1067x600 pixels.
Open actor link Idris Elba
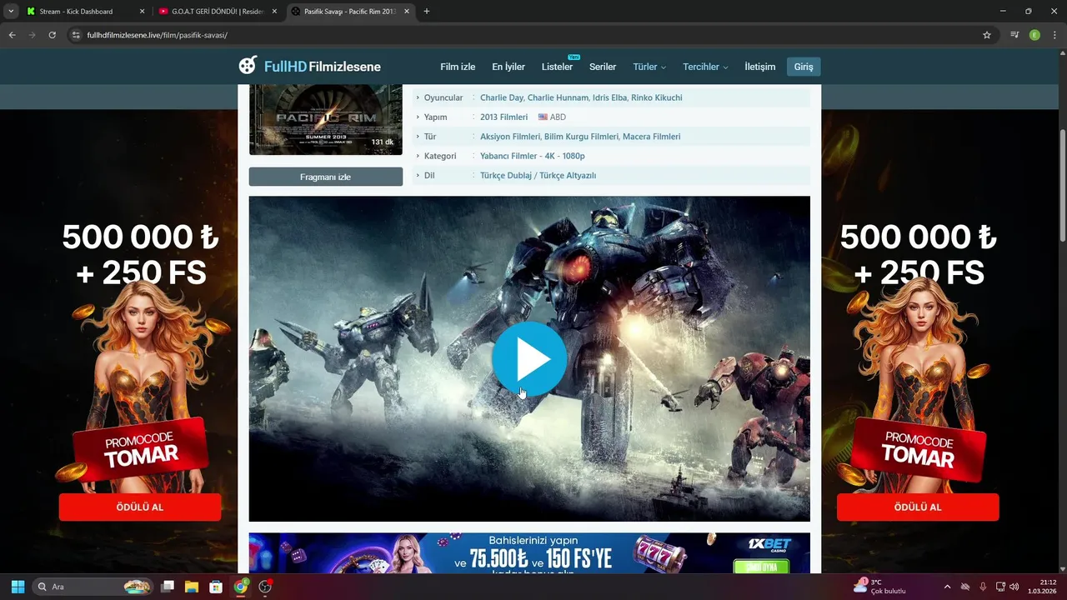(609, 97)
